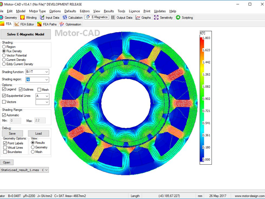Click the Shading Range Max field
Screen dimensions: 265x199
40,121
